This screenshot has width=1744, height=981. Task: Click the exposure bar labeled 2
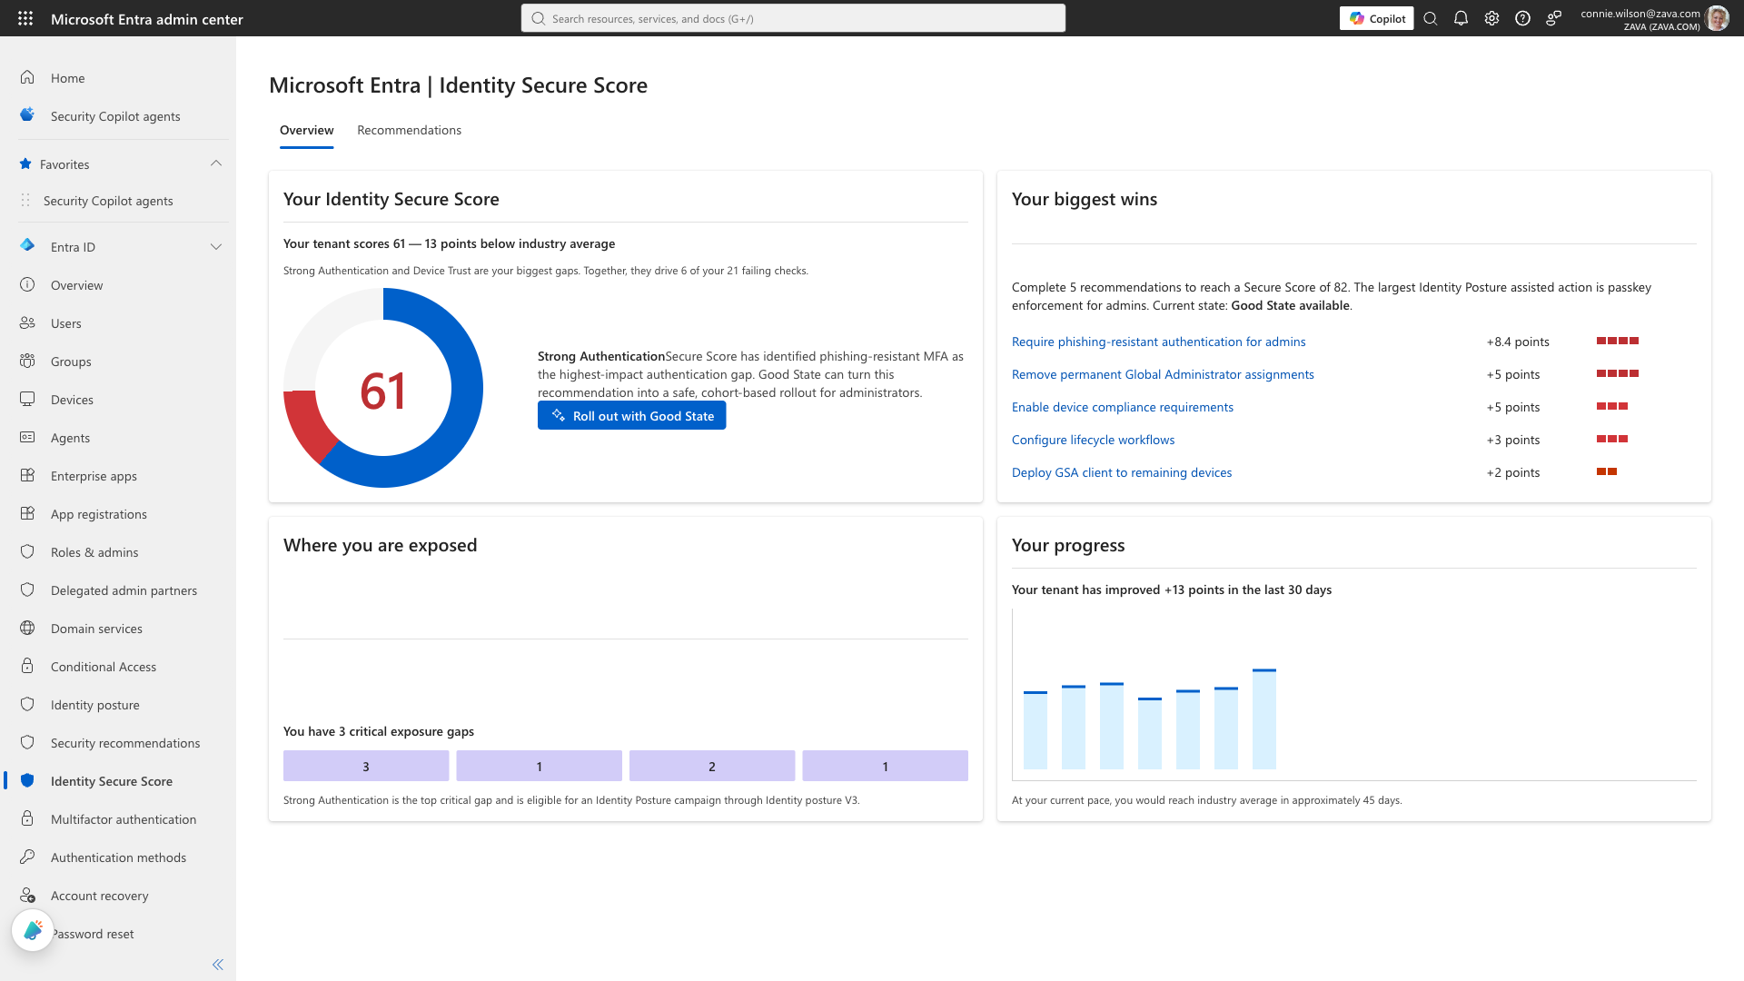(712, 766)
